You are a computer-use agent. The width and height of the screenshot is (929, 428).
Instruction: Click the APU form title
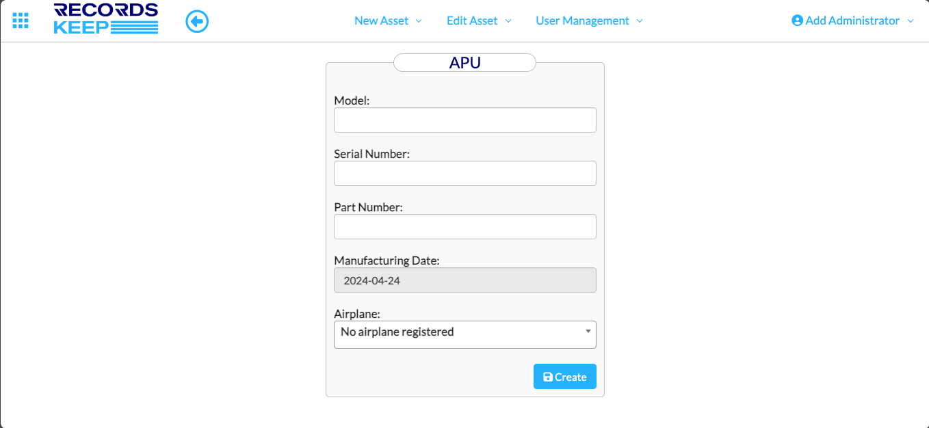464,63
